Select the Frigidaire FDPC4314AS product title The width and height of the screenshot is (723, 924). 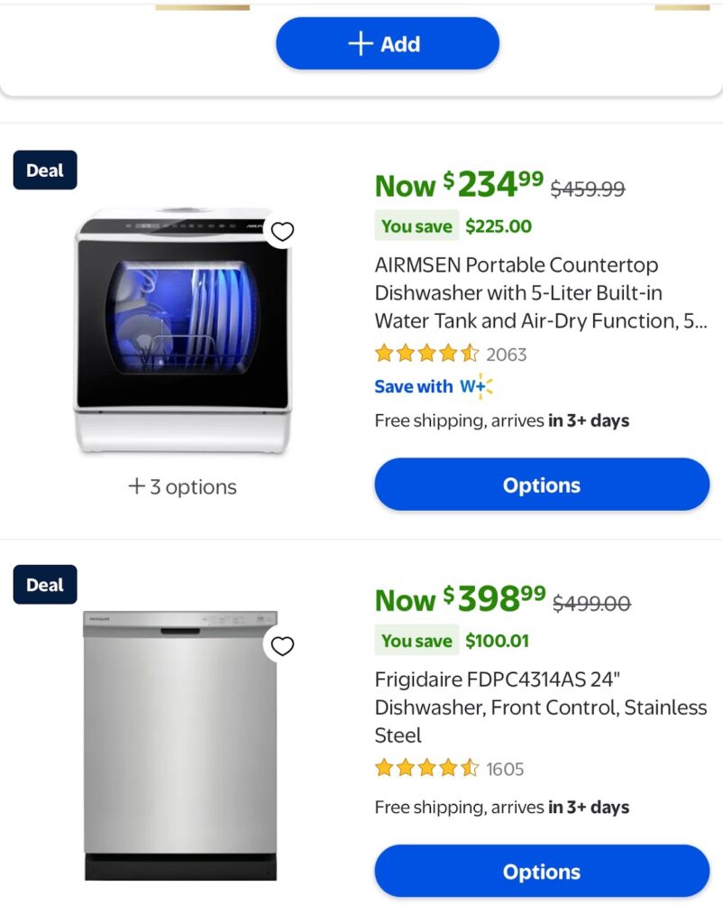[x=540, y=707]
